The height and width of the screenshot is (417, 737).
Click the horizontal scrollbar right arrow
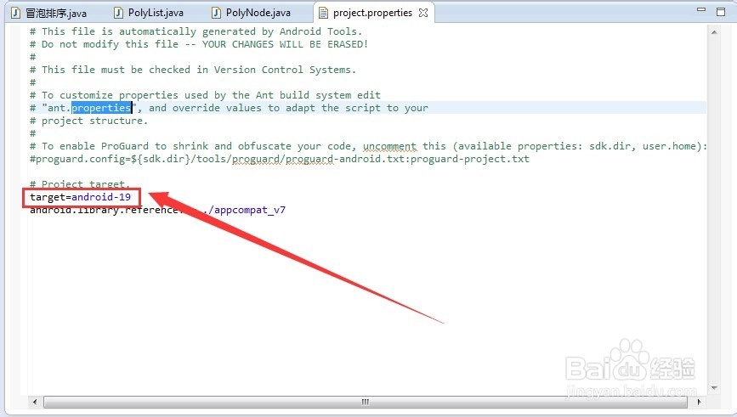pos(699,402)
